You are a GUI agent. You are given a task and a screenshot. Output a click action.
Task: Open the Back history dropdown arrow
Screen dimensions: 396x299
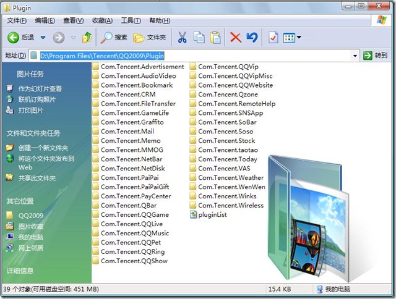[43, 38]
